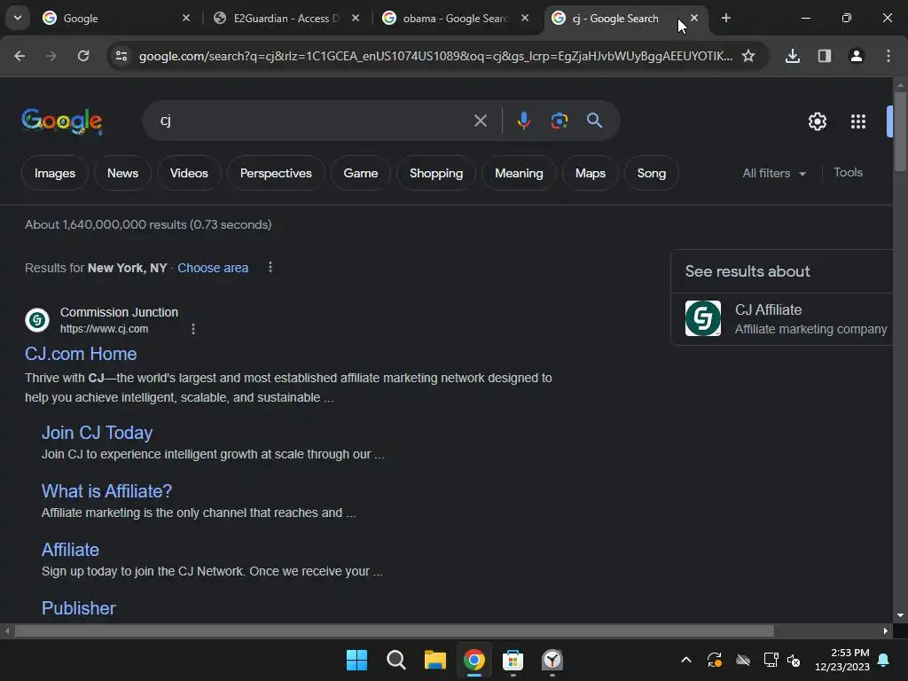The width and height of the screenshot is (908, 681).
Task: View site information icon in address bar
Action: [x=121, y=56]
